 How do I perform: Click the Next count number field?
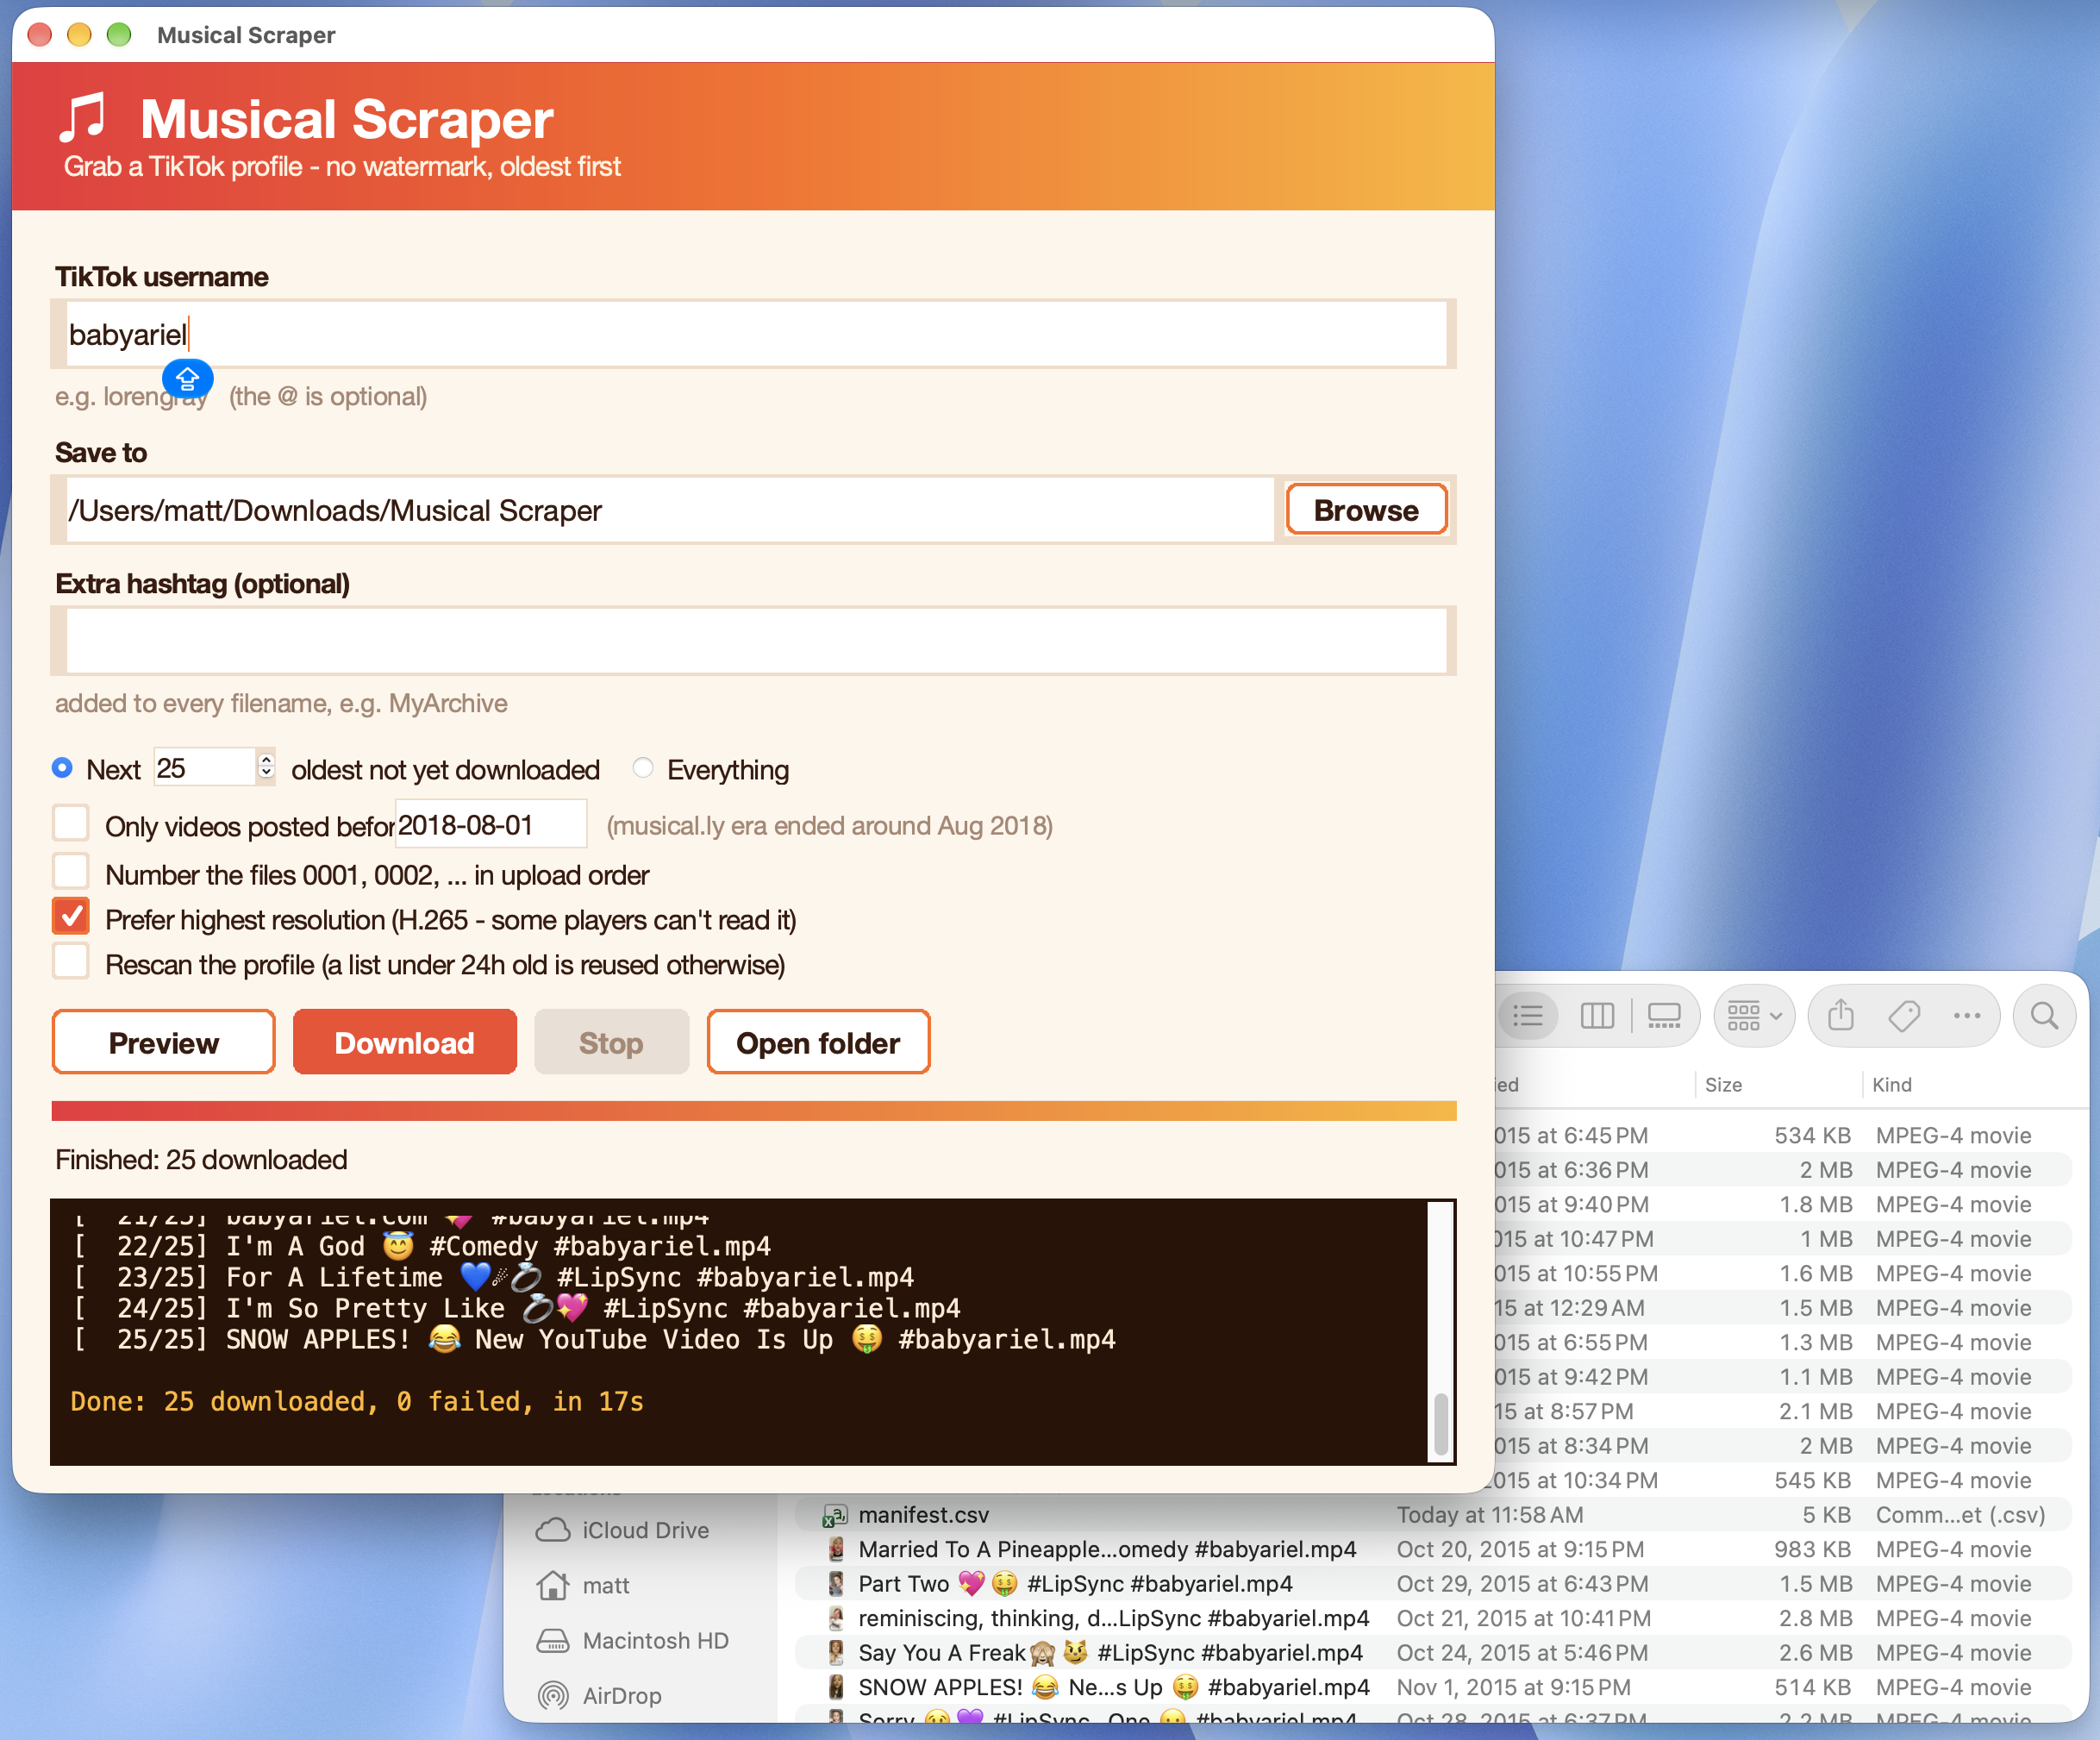coord(206,768)
